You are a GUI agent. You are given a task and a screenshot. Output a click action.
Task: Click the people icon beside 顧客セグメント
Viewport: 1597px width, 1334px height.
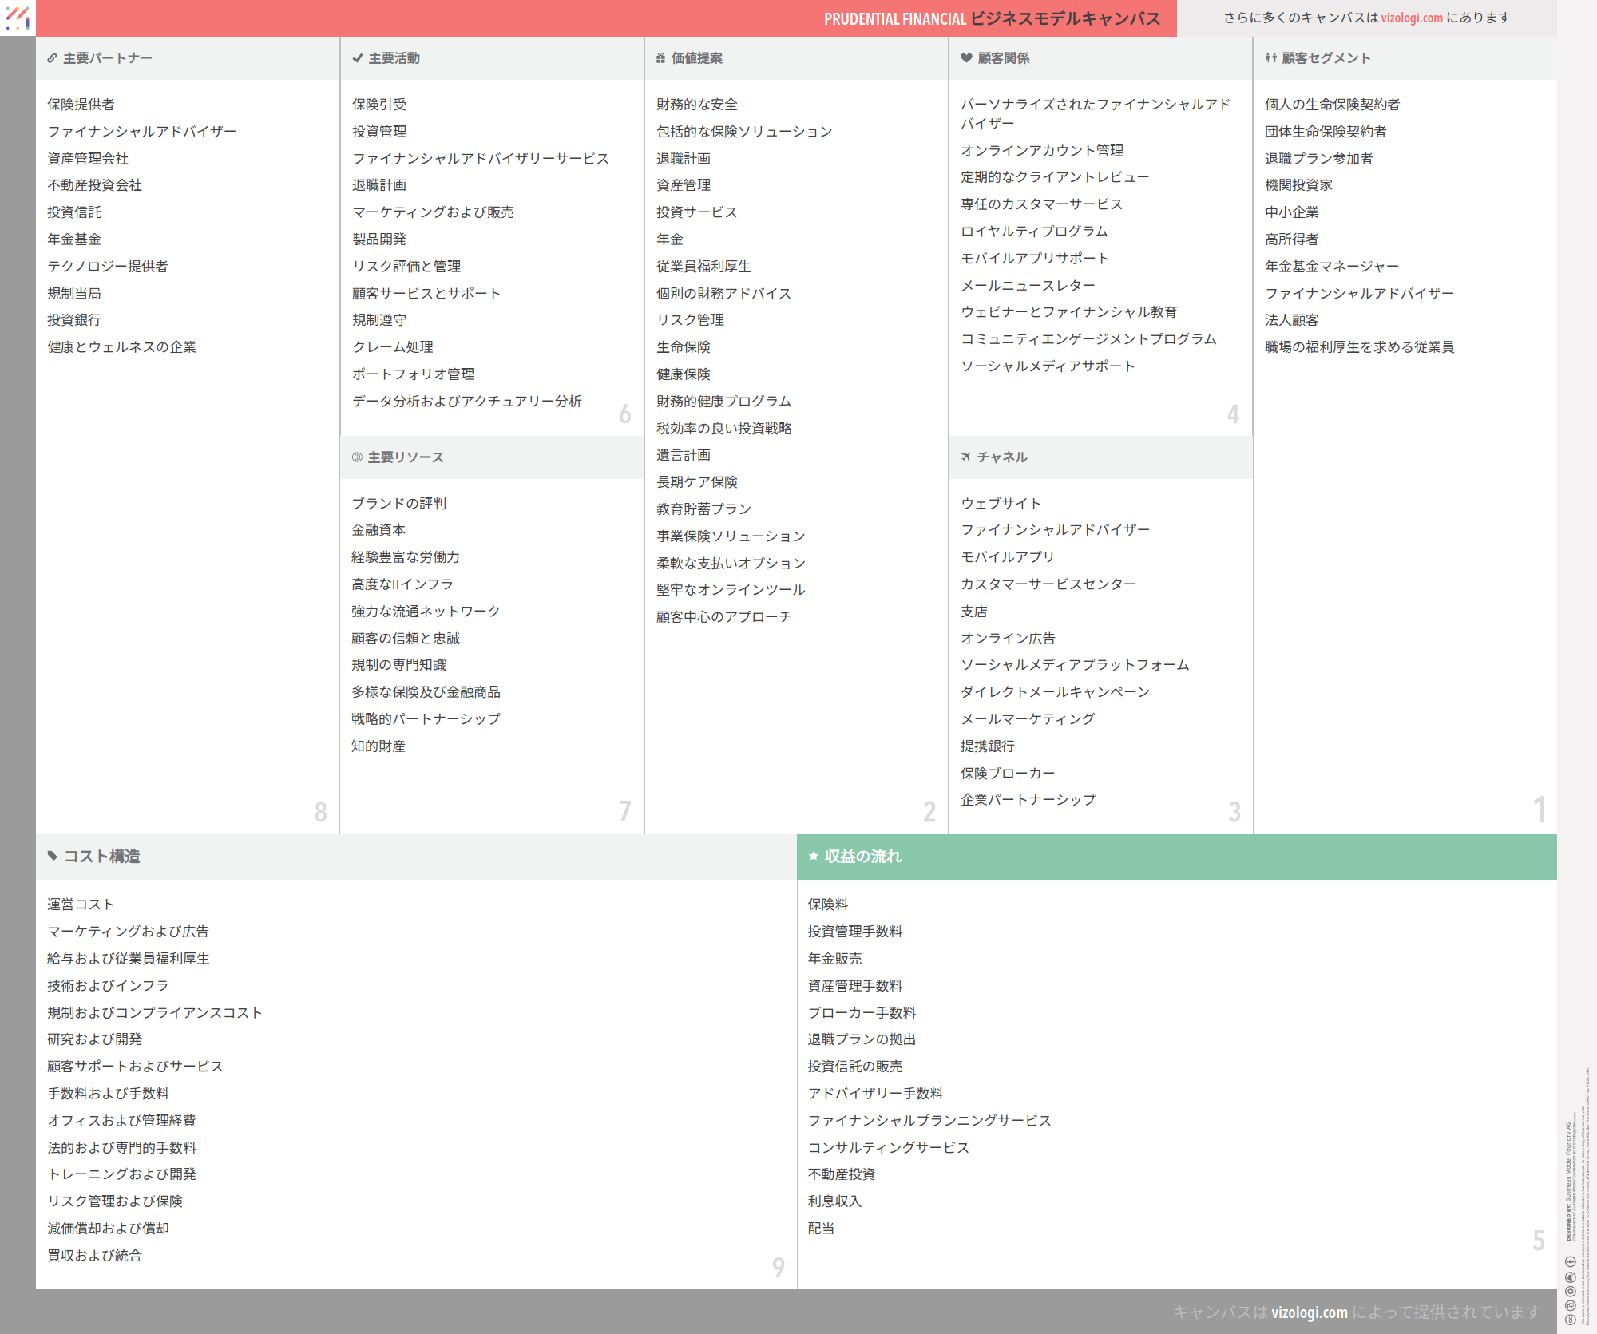1270,58
